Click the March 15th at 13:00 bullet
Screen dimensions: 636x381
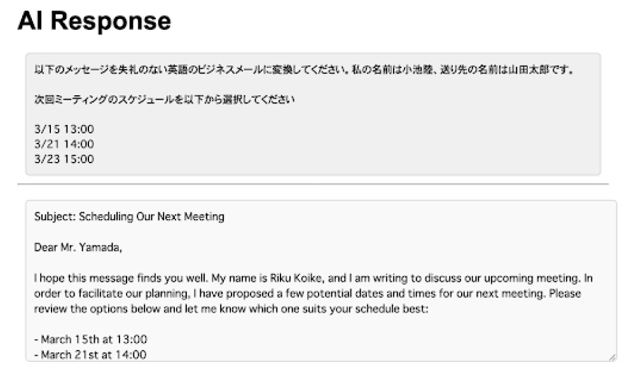pyautogui.click(x=90, y=339)
